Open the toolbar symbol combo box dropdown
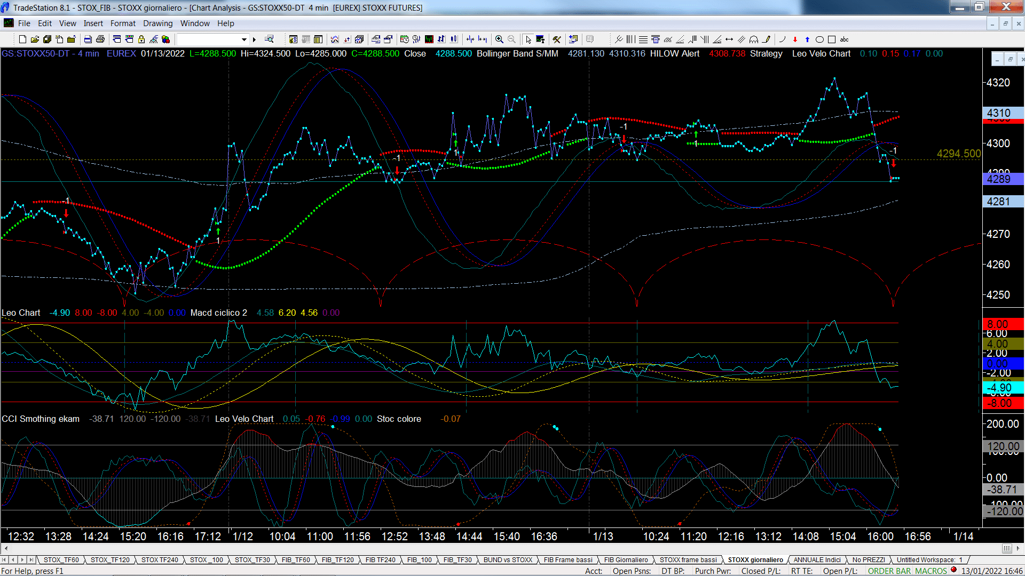 pos(244,39)
